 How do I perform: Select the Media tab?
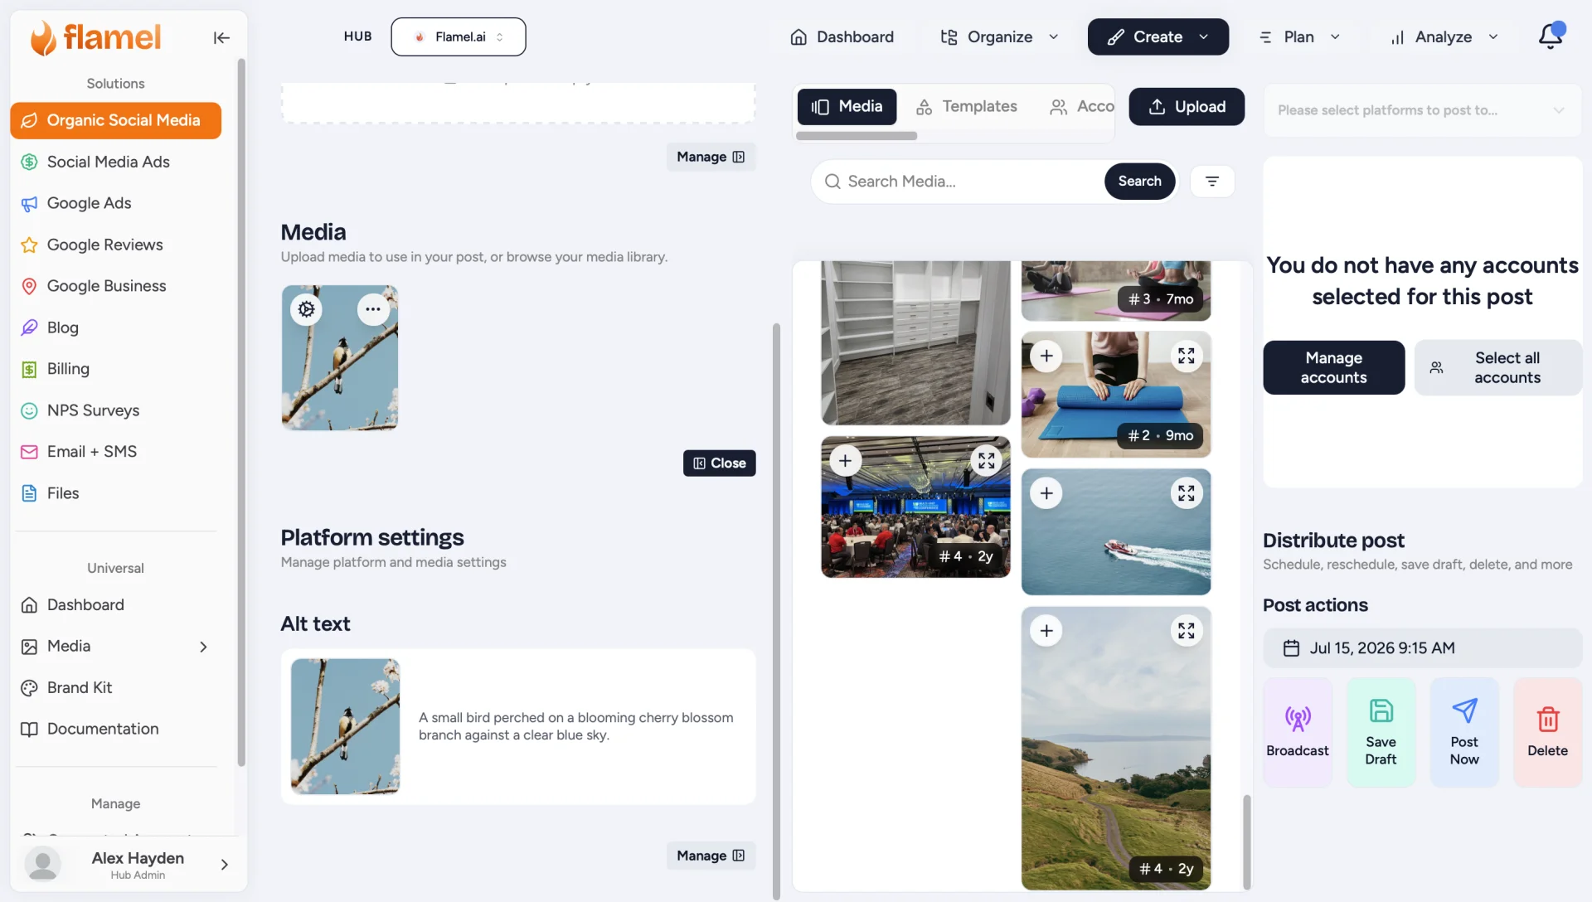pyautogui.click(x=847, y=107)
